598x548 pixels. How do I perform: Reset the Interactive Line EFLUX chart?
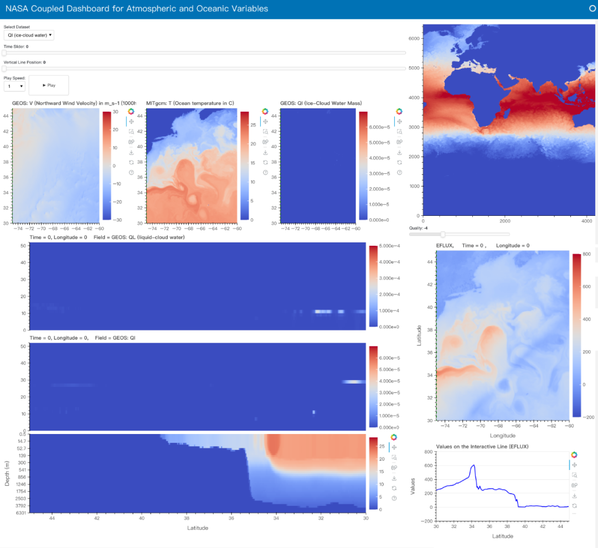[x=574, y=506]
